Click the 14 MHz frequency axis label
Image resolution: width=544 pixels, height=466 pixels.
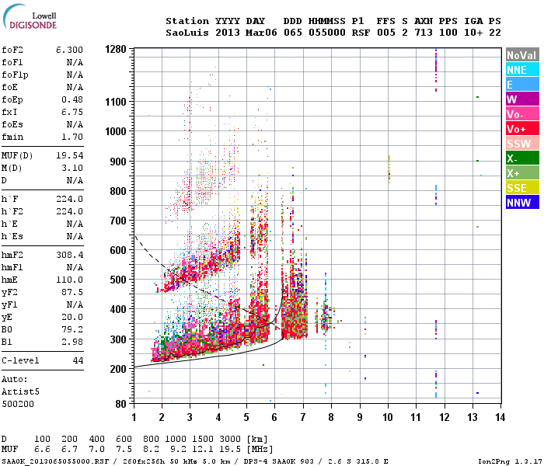point(500,417)
